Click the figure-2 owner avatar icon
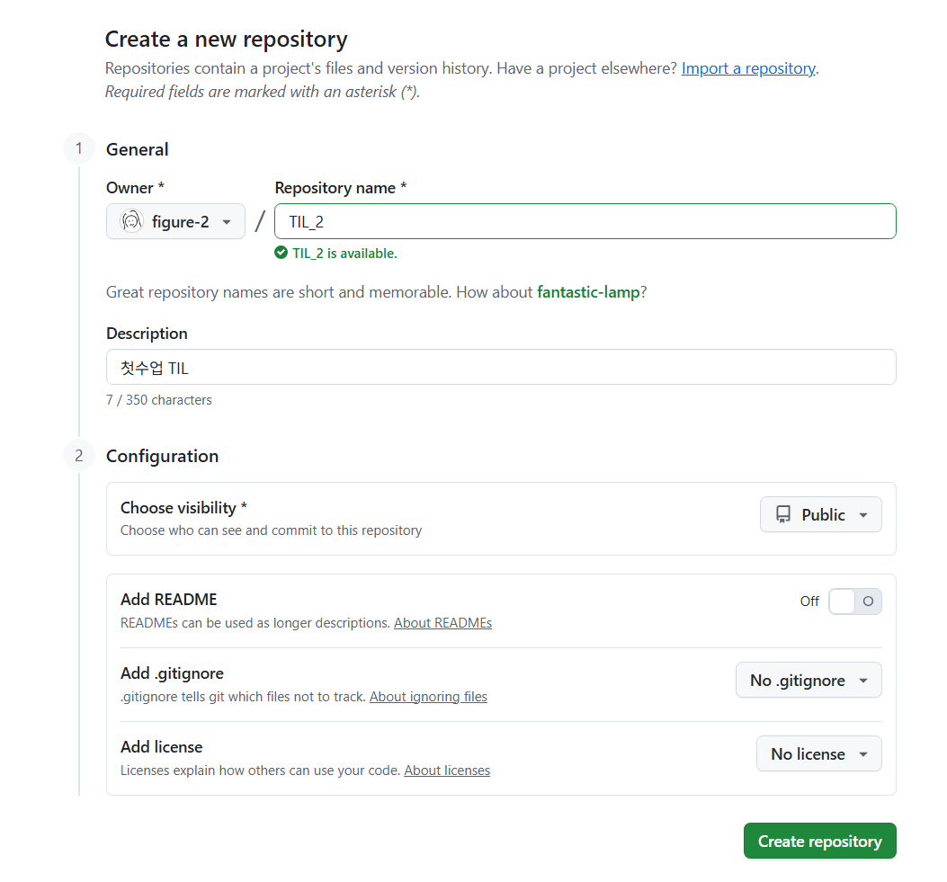 [x=132, y=221]
